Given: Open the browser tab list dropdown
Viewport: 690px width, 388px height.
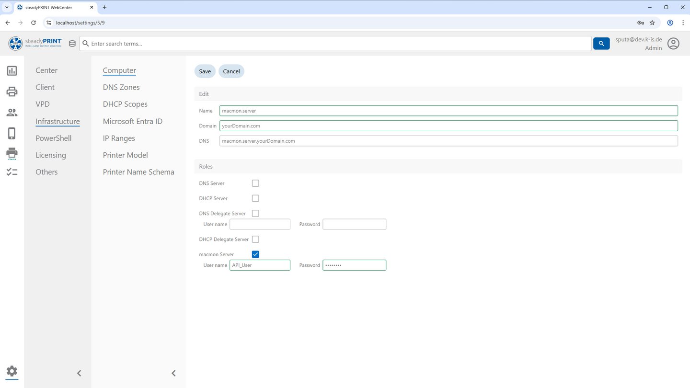Looking at the screenshot, I should [x=7, y=7].
